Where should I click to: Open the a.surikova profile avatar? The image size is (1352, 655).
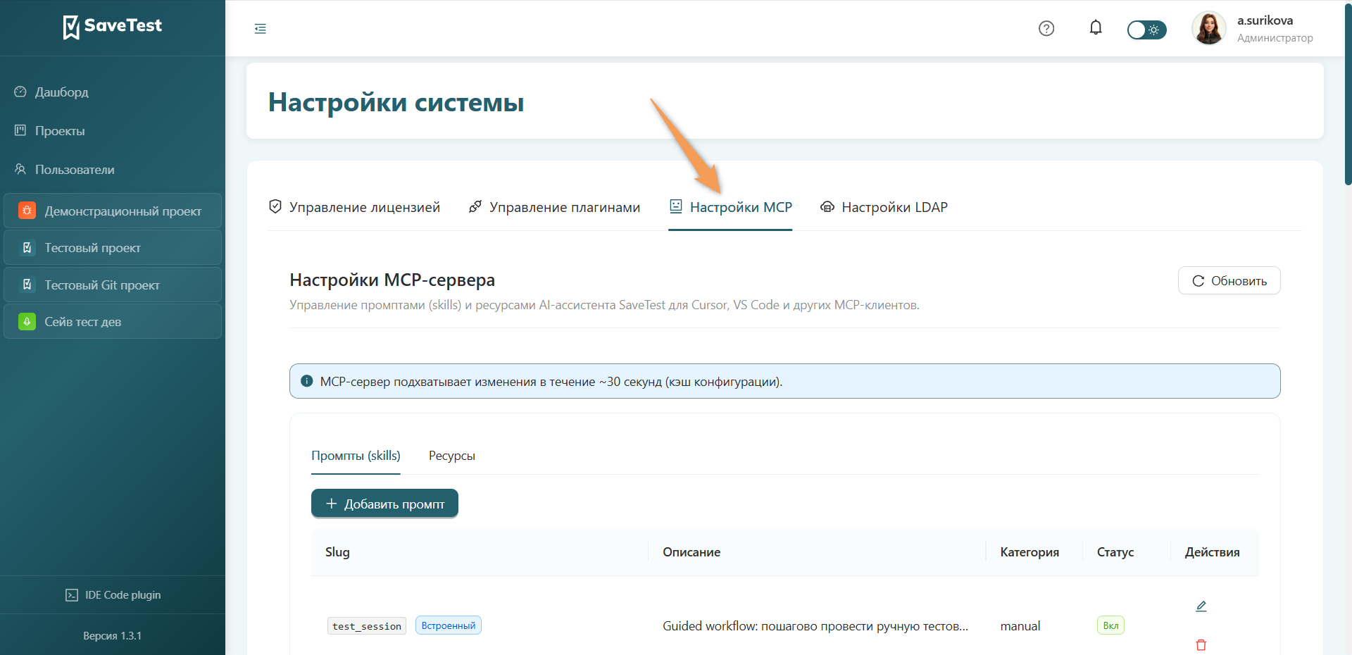pyautogui.click(x=1209, y=28)
